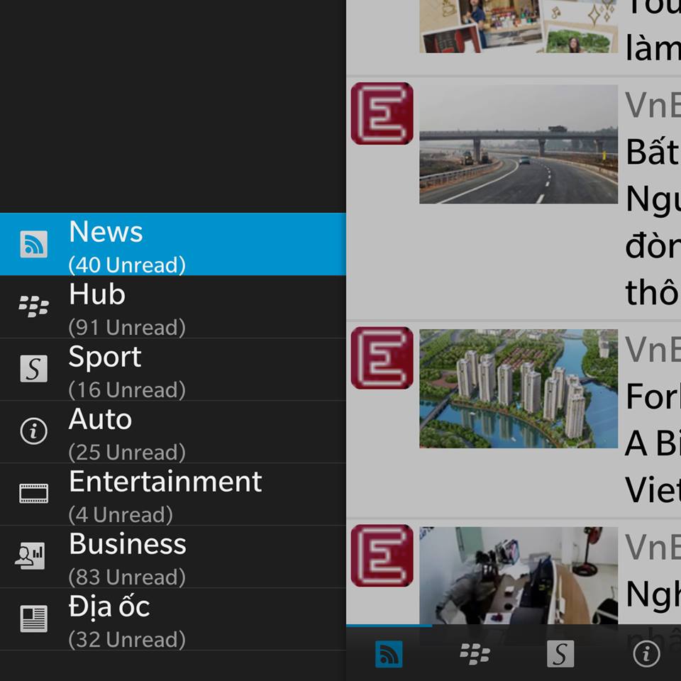Open the riverside apartment towers thumbnail
The height and width of the screenshot is (681, 681).
(519, 389)
